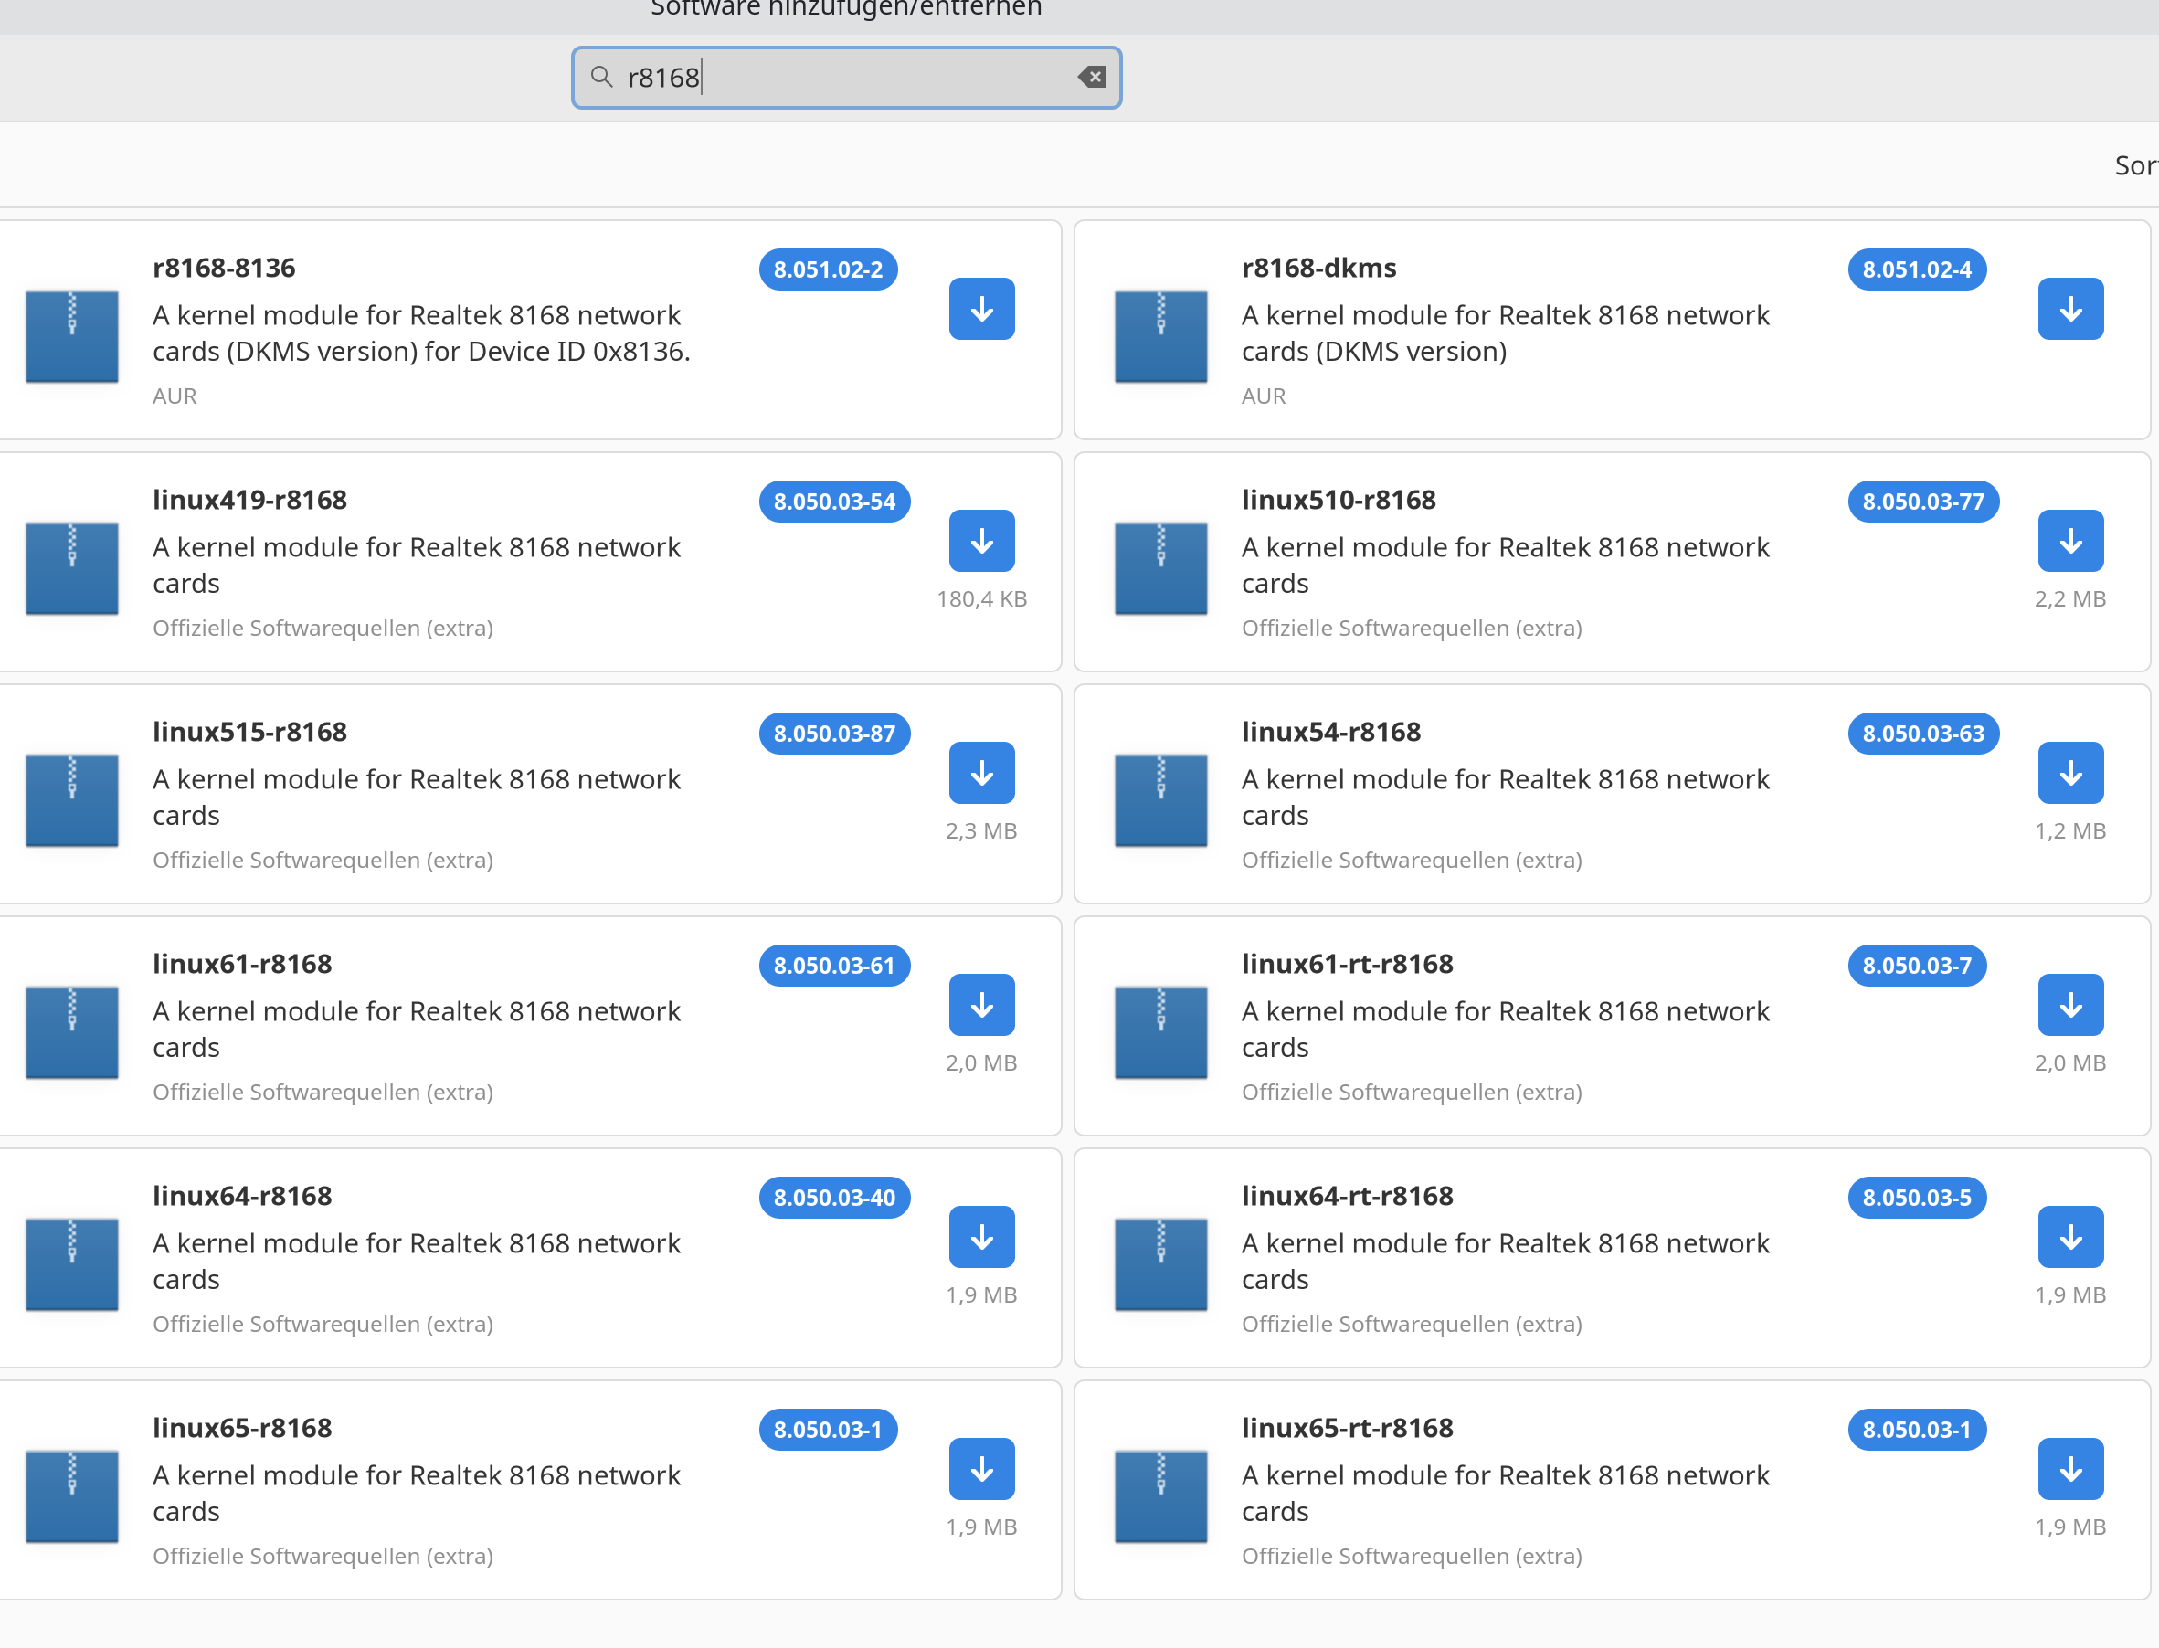Open the linux510-r8168 package title

(x=1338, y=500)
